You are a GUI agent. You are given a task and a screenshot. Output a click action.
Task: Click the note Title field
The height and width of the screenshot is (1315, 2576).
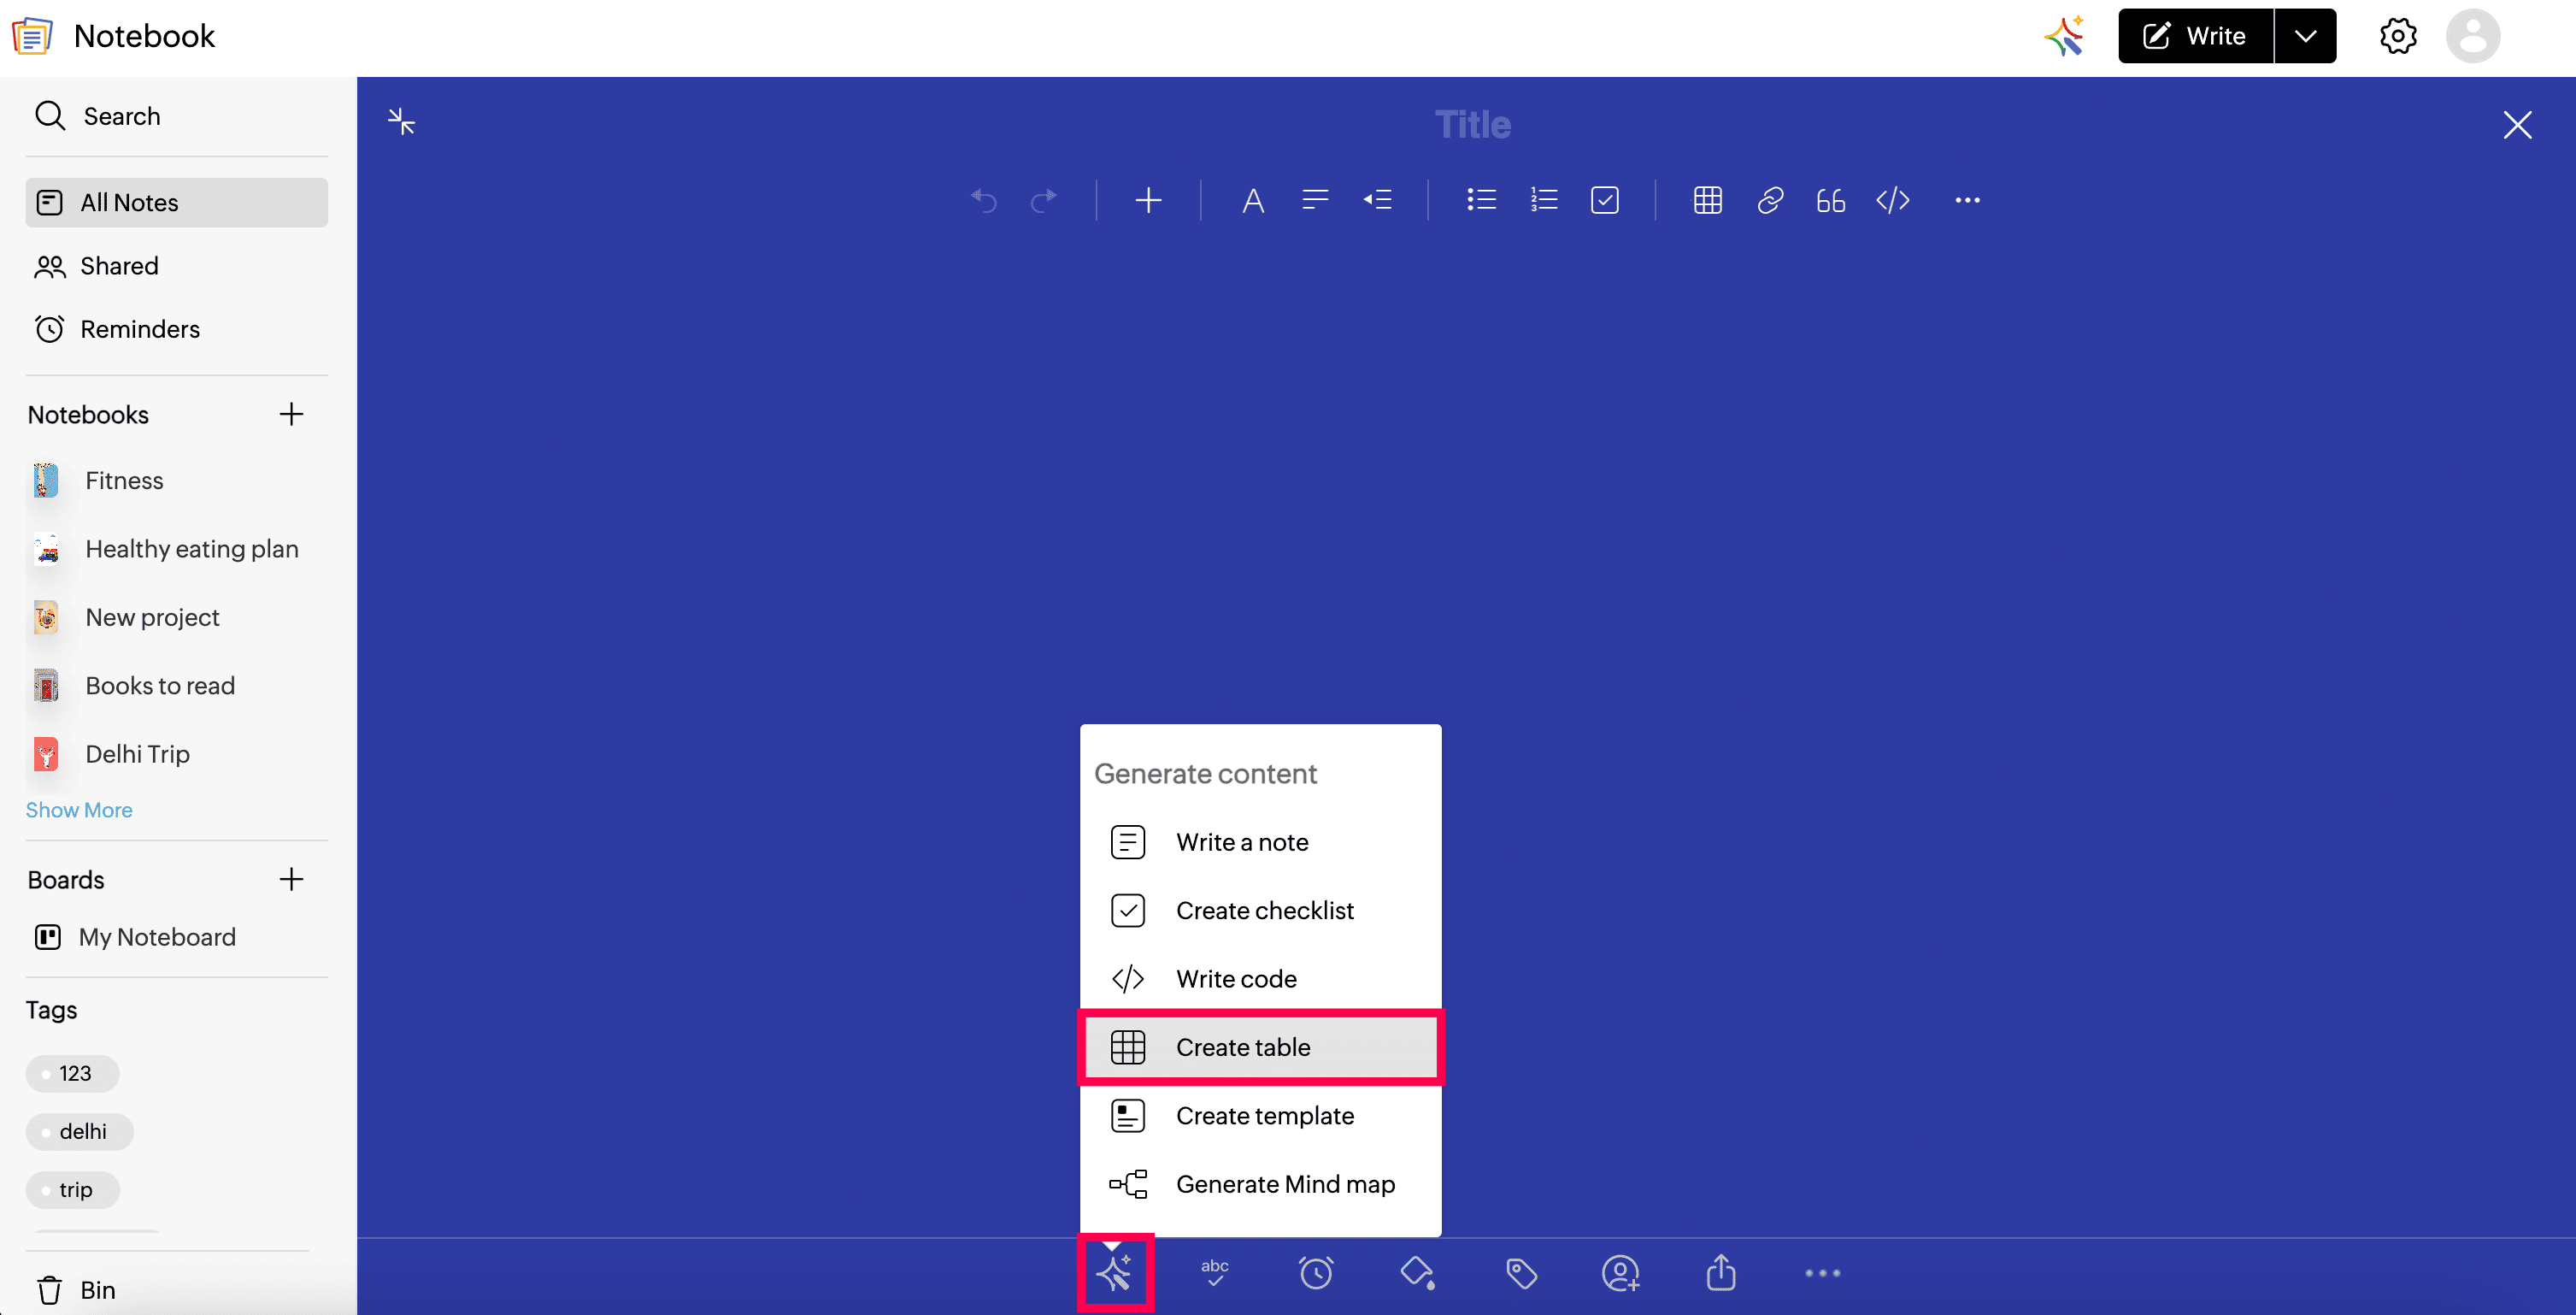point(1472,124)
